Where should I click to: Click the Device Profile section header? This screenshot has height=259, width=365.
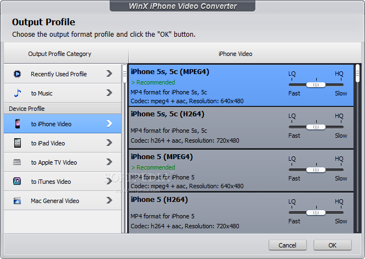pos(62,109)
